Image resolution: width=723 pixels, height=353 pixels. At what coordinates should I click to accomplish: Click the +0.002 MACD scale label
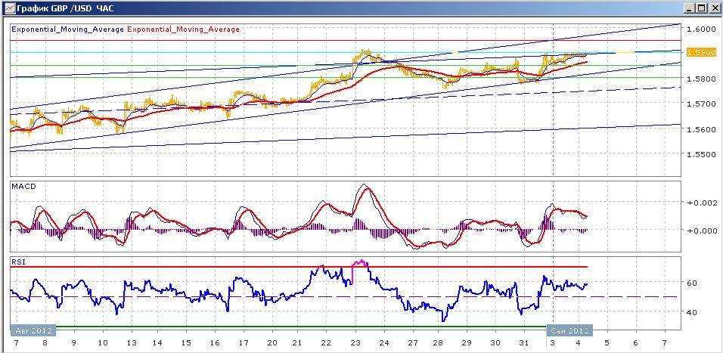[x=701, y=203]
